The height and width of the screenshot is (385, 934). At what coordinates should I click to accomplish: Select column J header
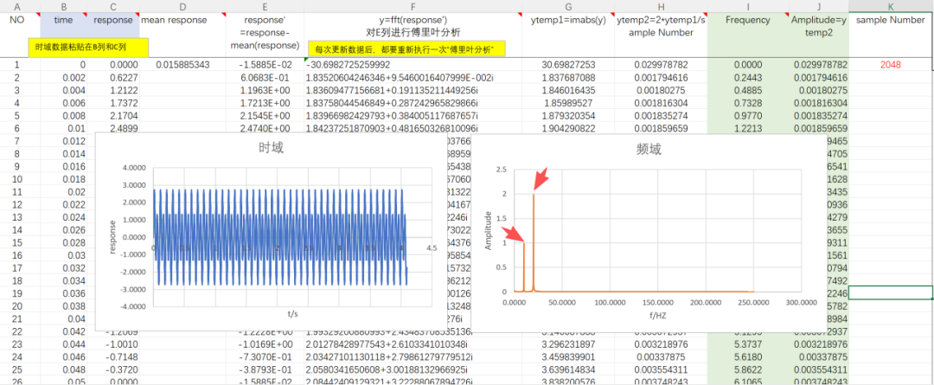coord(819,7)
